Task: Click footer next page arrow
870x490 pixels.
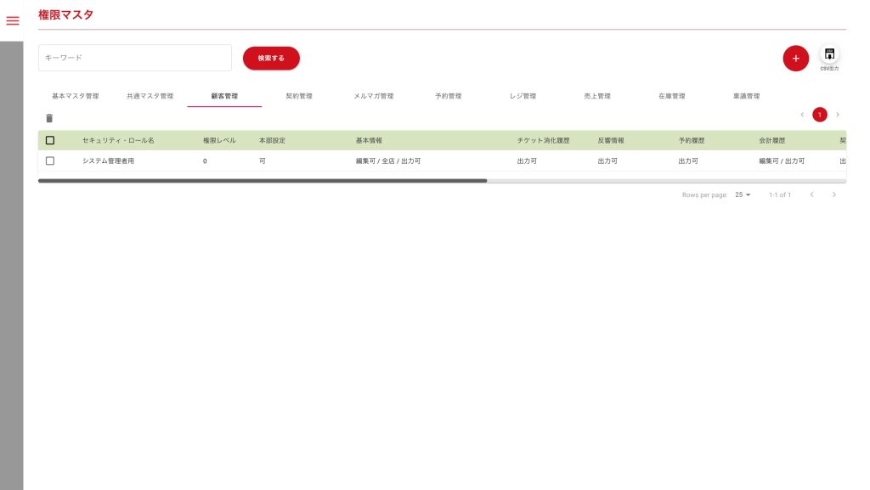Action: point(834,194)
